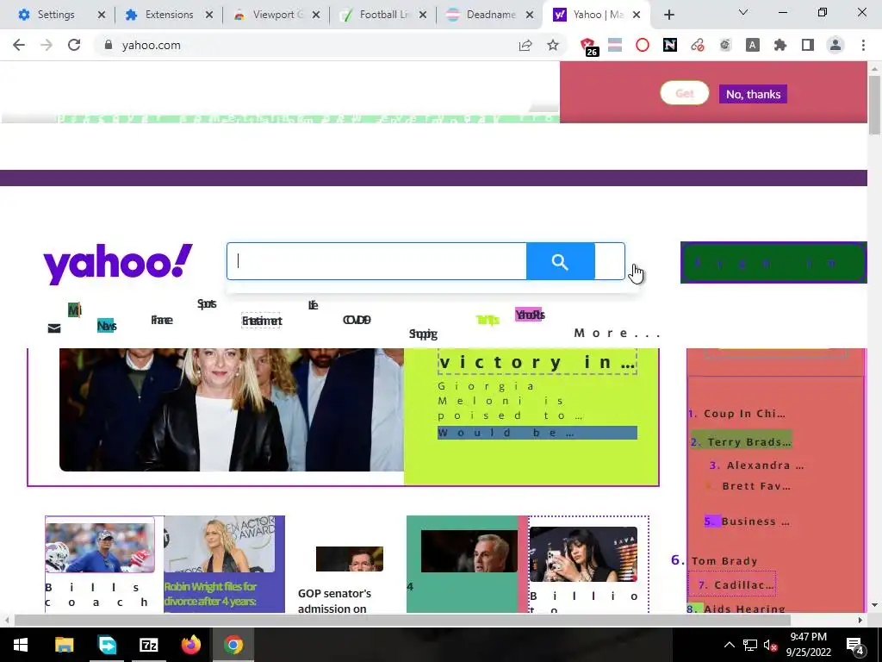Open the News navigation link
This screenshot has width=882, height=662.
[x=106, y=325]
